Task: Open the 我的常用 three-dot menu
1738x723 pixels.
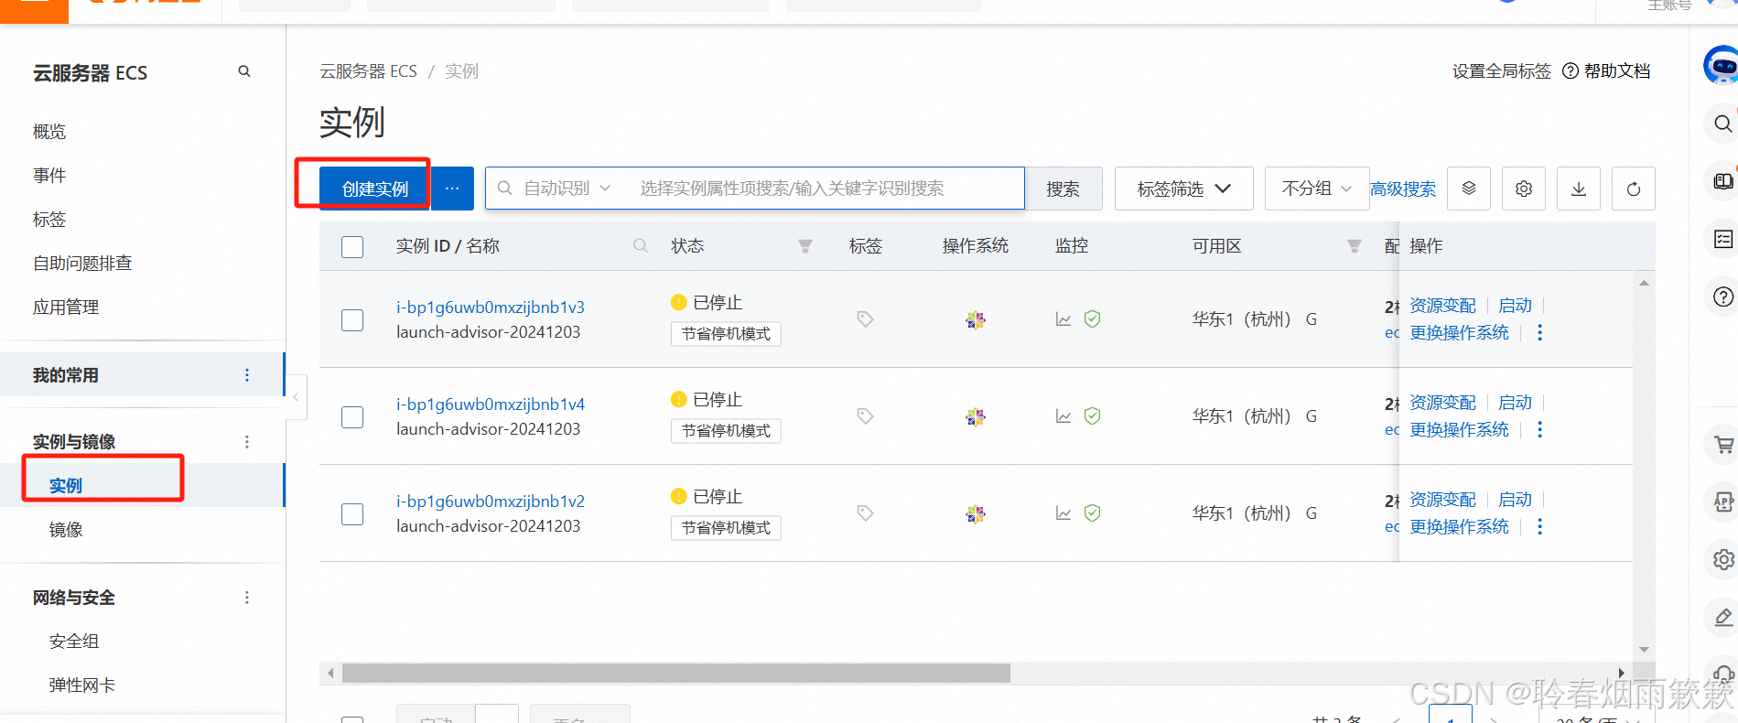Action: pyautogui.click(x=247, y=375)
